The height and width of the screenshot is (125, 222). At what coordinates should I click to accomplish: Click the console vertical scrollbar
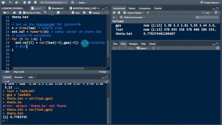click(x=108, y=110)
